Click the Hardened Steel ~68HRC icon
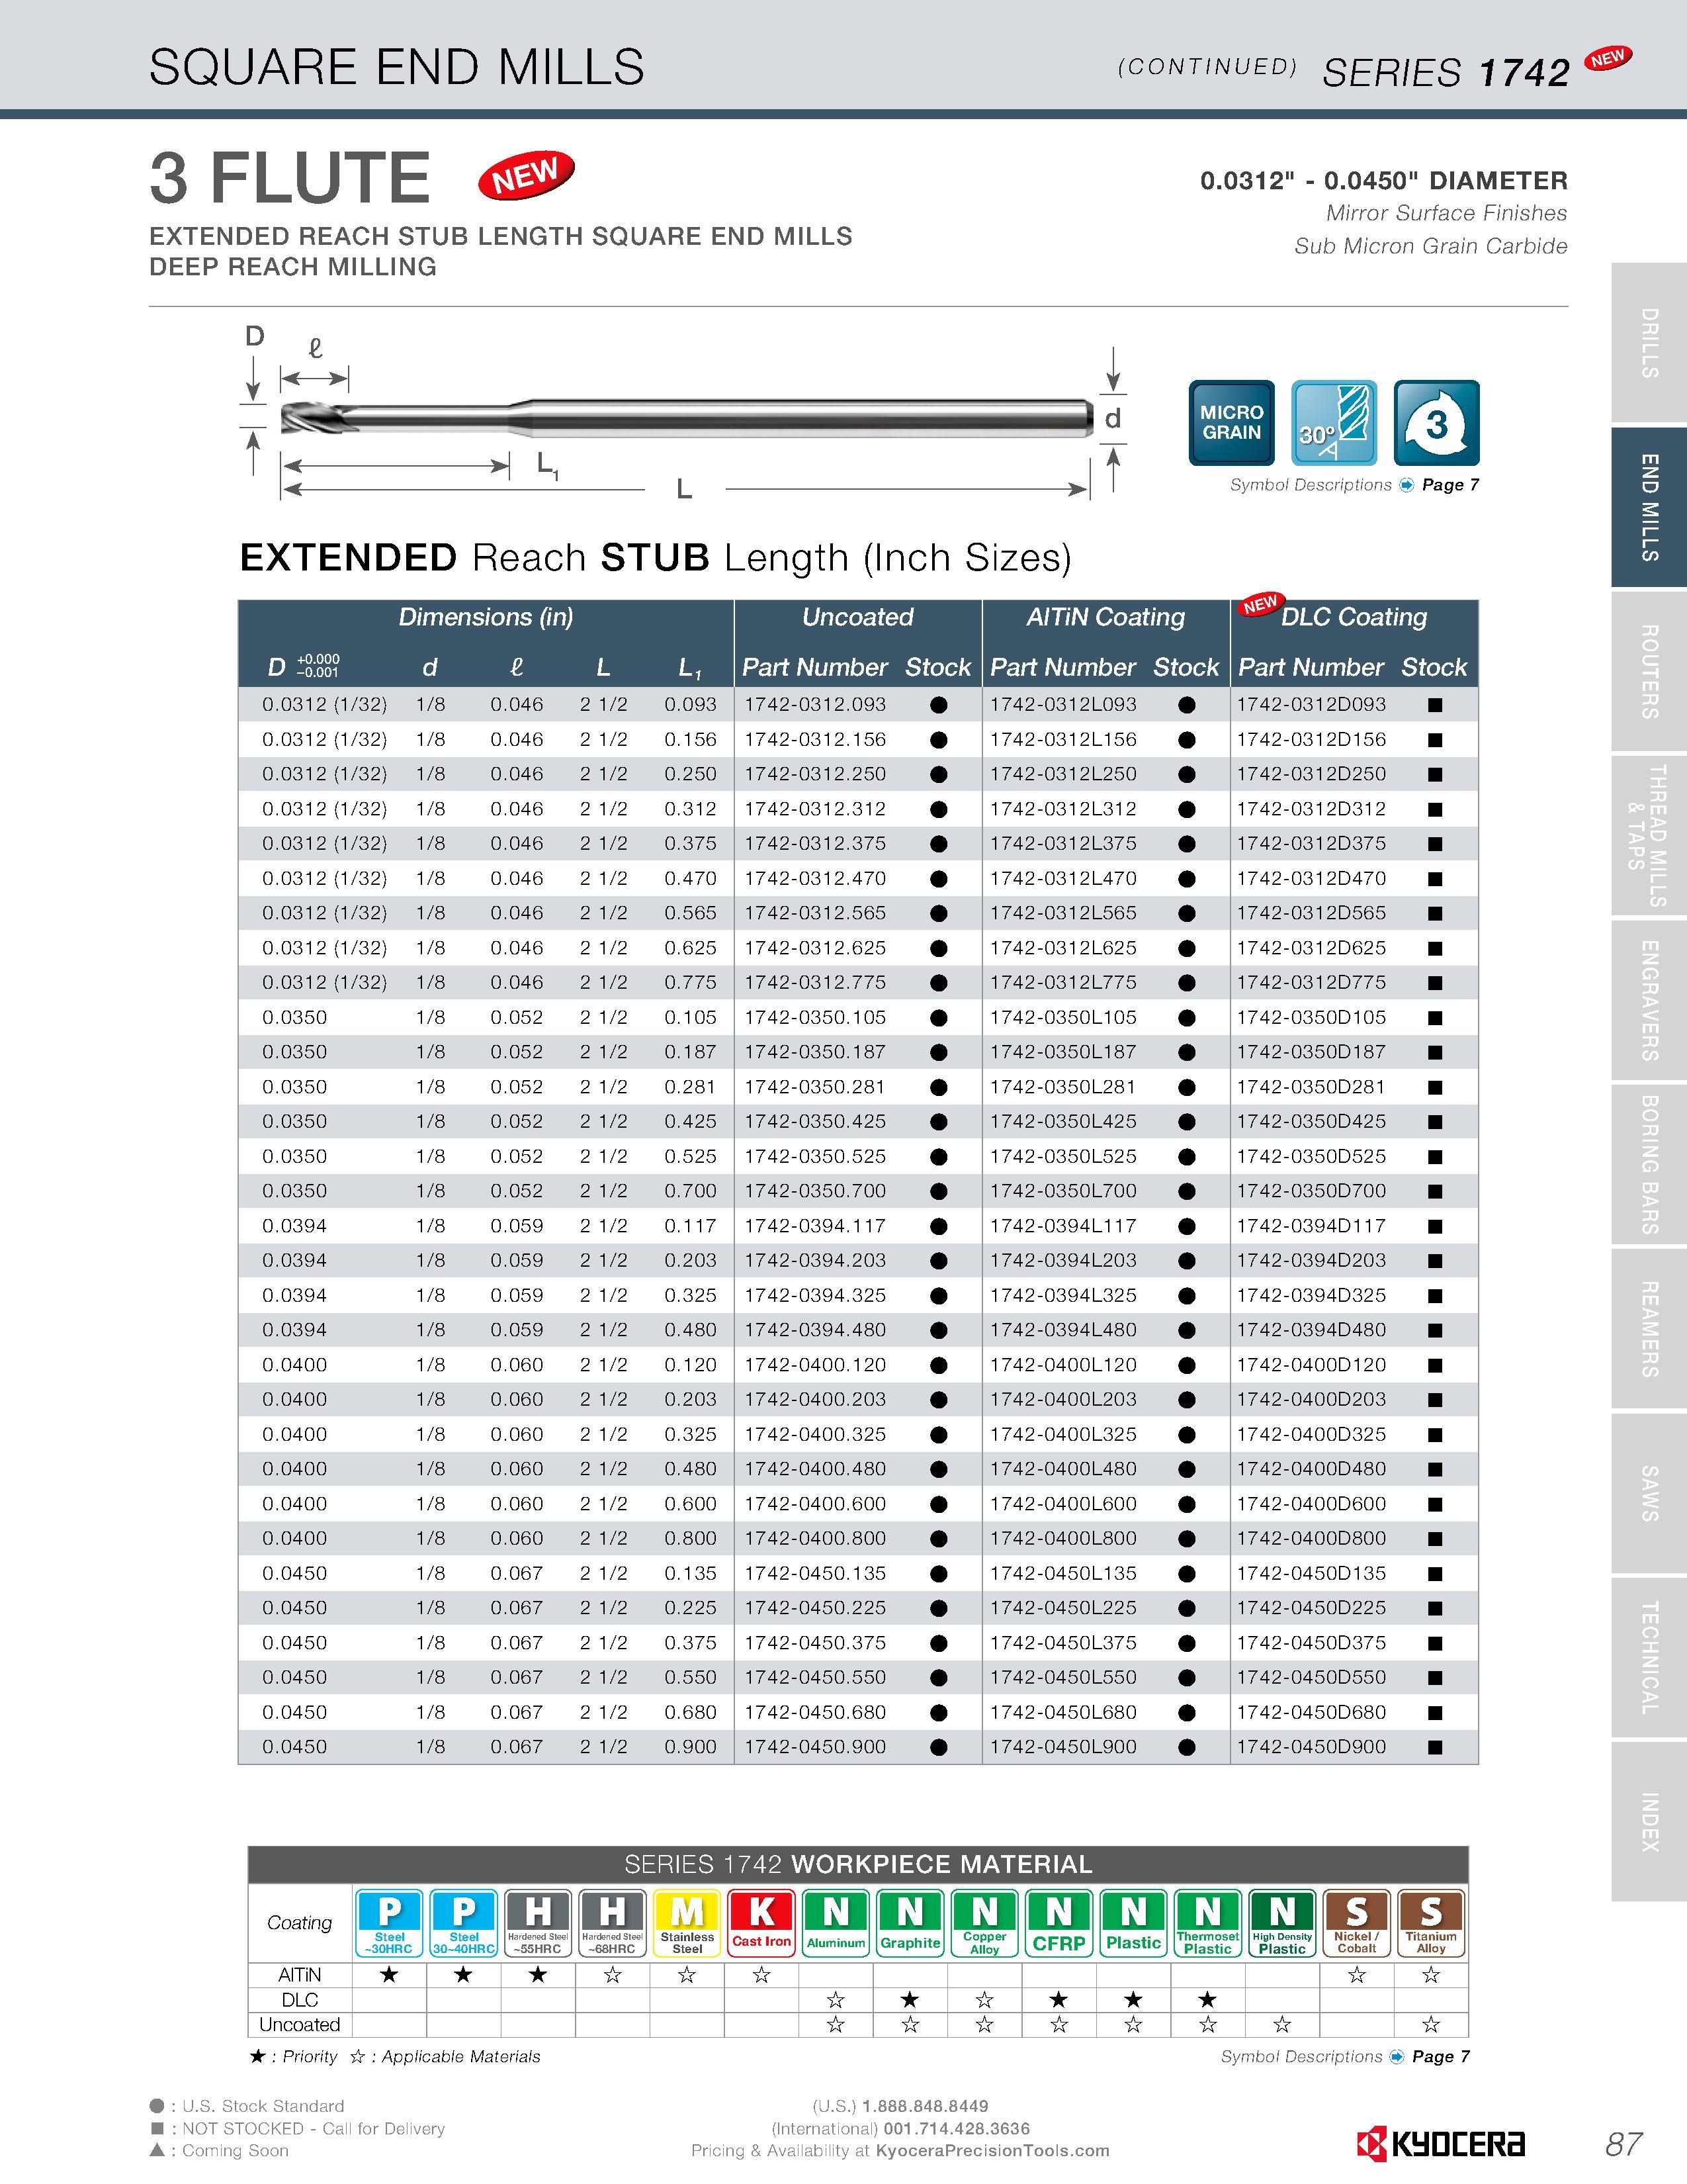This screenshot has width=1687, height=2184. 612,1922
